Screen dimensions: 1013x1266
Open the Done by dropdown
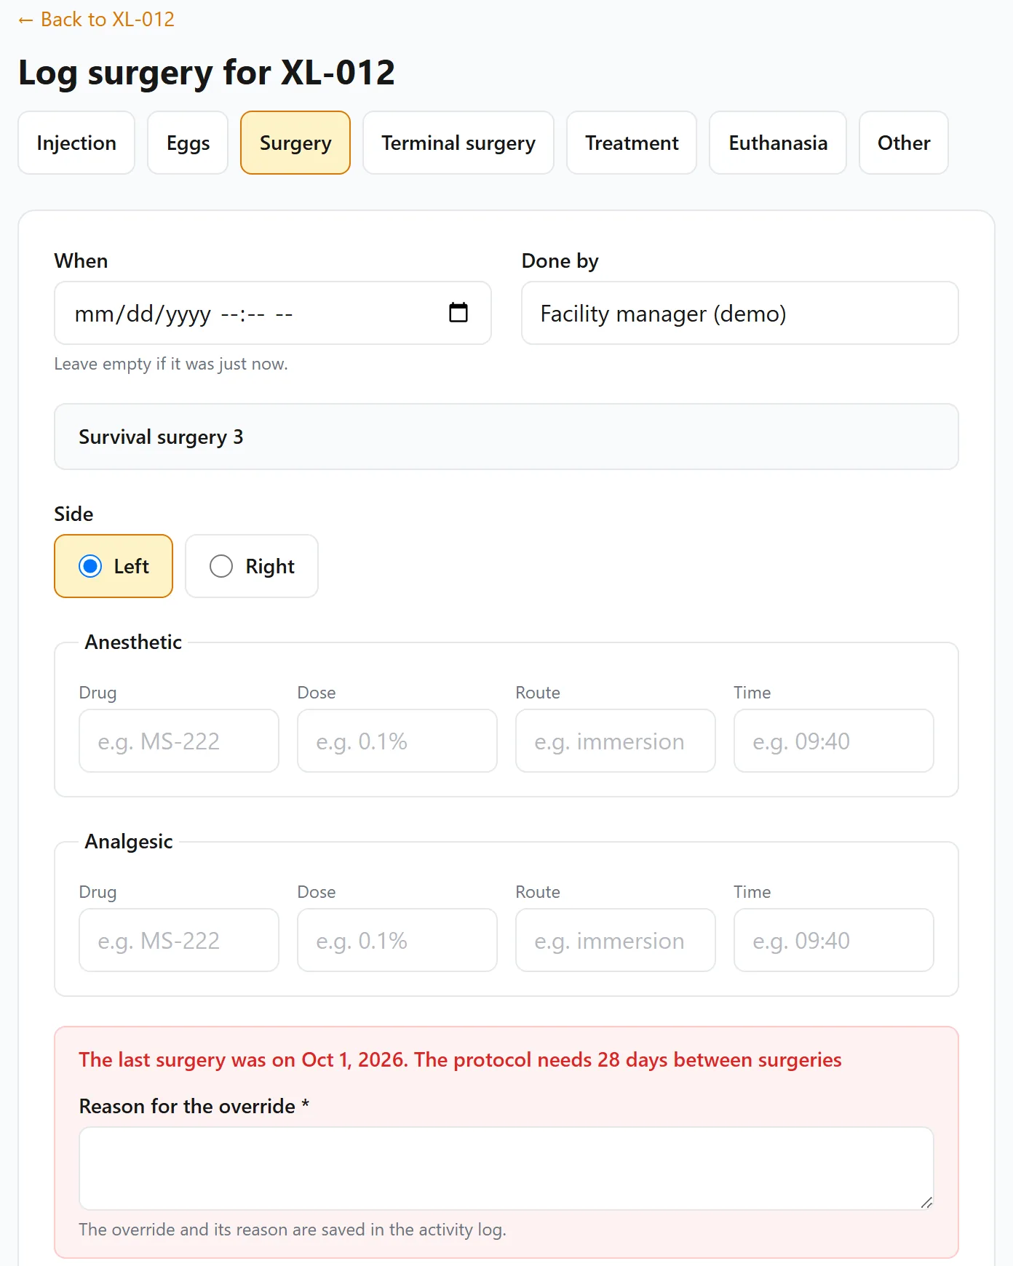coord(739,313)
